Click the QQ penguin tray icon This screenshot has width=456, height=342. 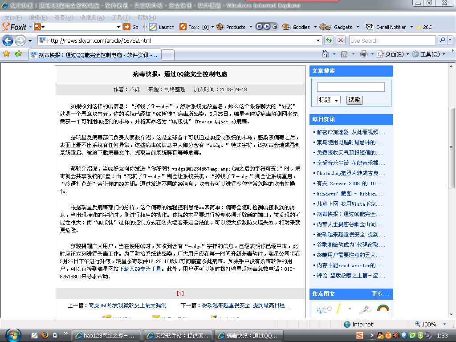(x=380, y=335)
